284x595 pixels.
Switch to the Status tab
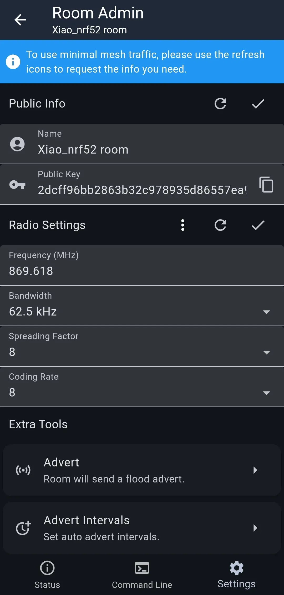(x=47, y=574)
